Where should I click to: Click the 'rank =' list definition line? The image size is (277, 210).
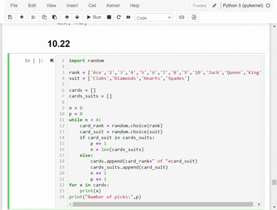pos(165,73)
